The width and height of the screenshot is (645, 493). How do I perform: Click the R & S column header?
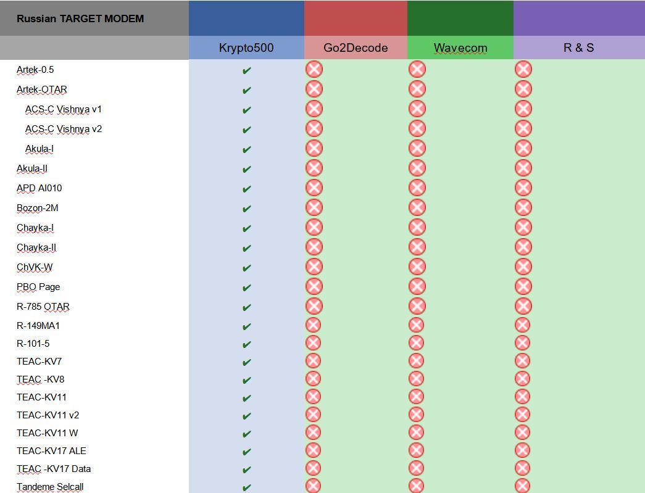tap(579, 48)
